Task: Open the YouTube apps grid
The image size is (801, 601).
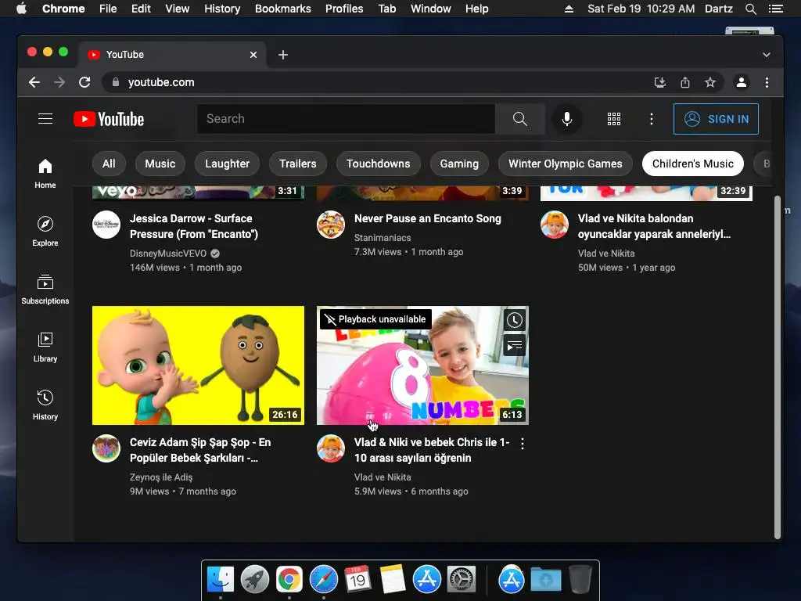Action: [613, 119]
